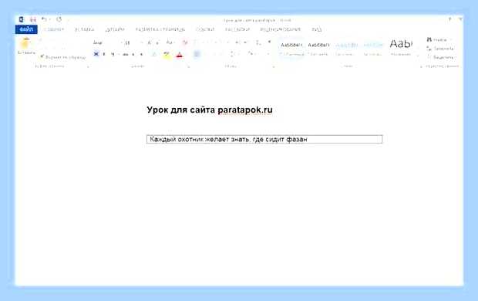The height and width of the screenshot is (301, 478).
Task: Open text effects options
Action: click(154, 55)
